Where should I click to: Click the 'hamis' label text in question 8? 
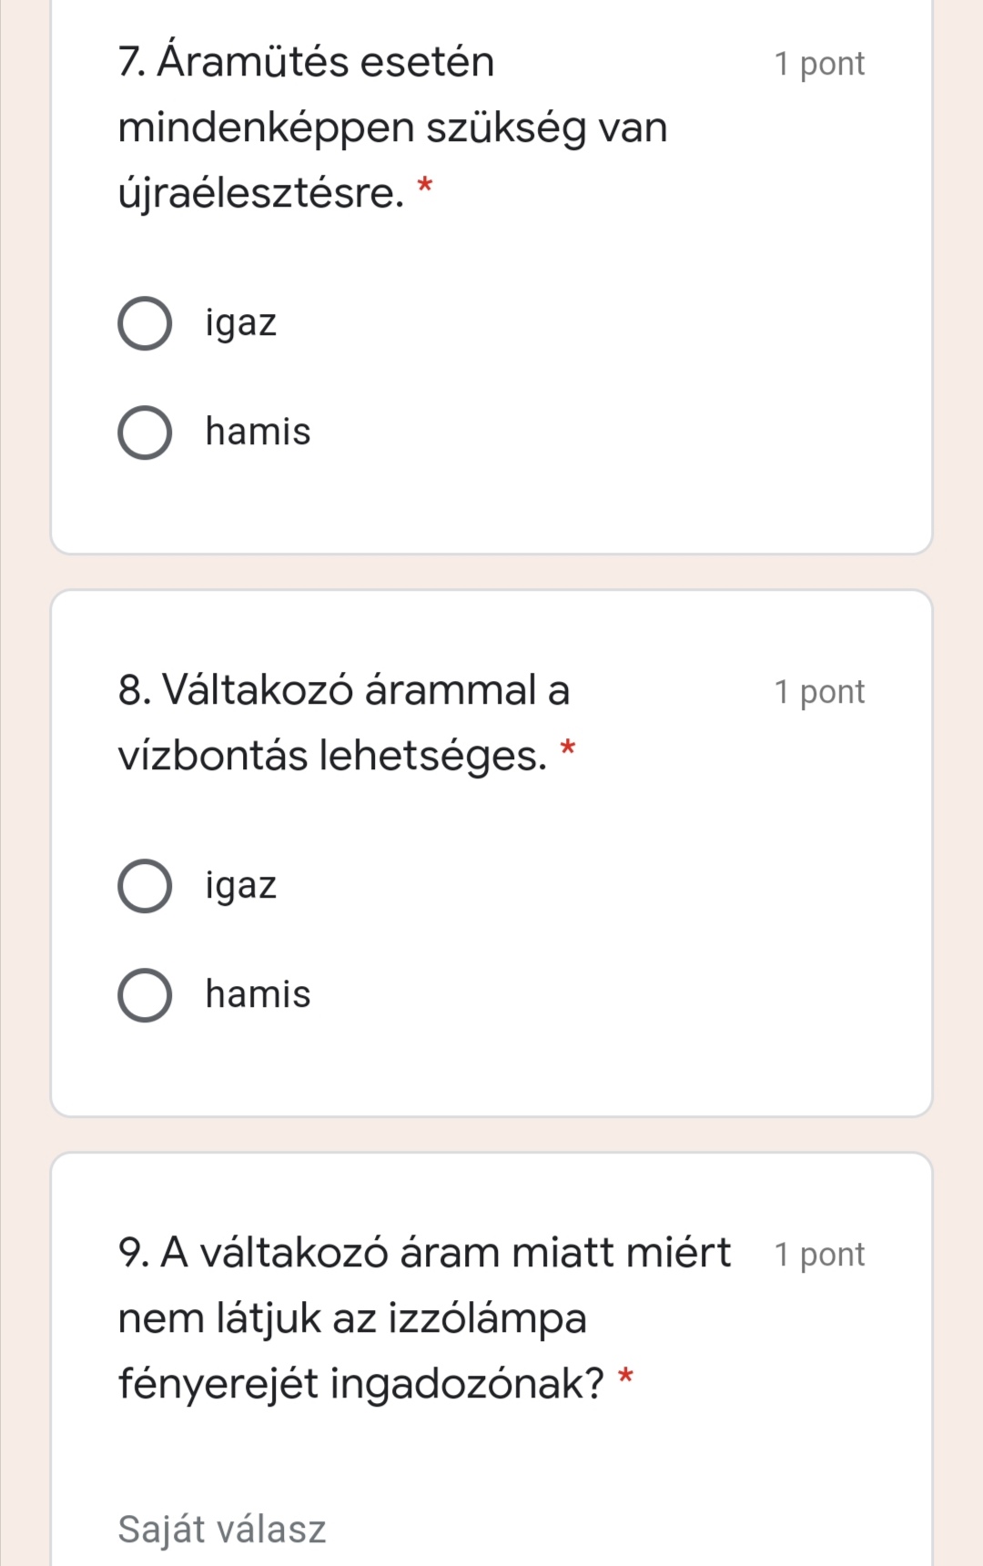click(x=258, y=994)
